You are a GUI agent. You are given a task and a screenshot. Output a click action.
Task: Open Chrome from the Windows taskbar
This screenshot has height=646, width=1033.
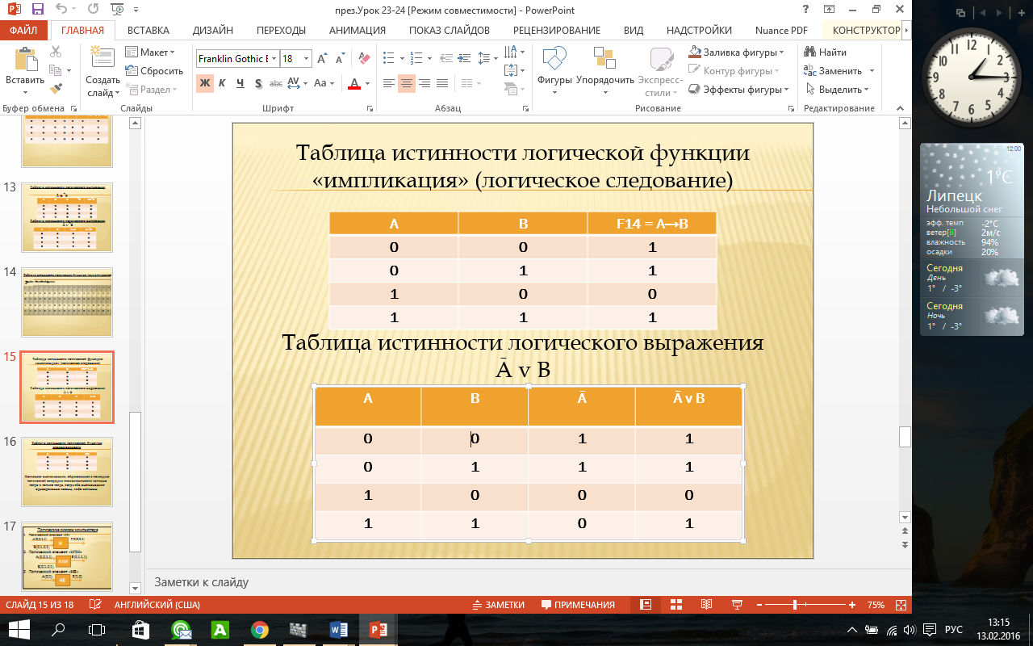point(259,629)
